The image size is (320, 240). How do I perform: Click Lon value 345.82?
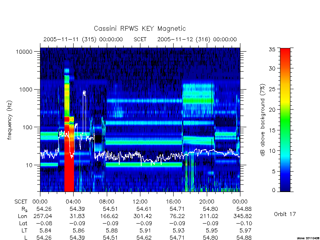pos(243,216)
